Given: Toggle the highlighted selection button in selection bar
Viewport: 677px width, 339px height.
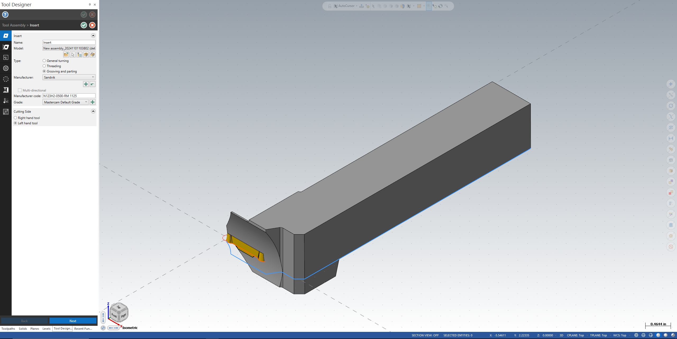Looking at the screenshot, I should (x=429, y=6).
